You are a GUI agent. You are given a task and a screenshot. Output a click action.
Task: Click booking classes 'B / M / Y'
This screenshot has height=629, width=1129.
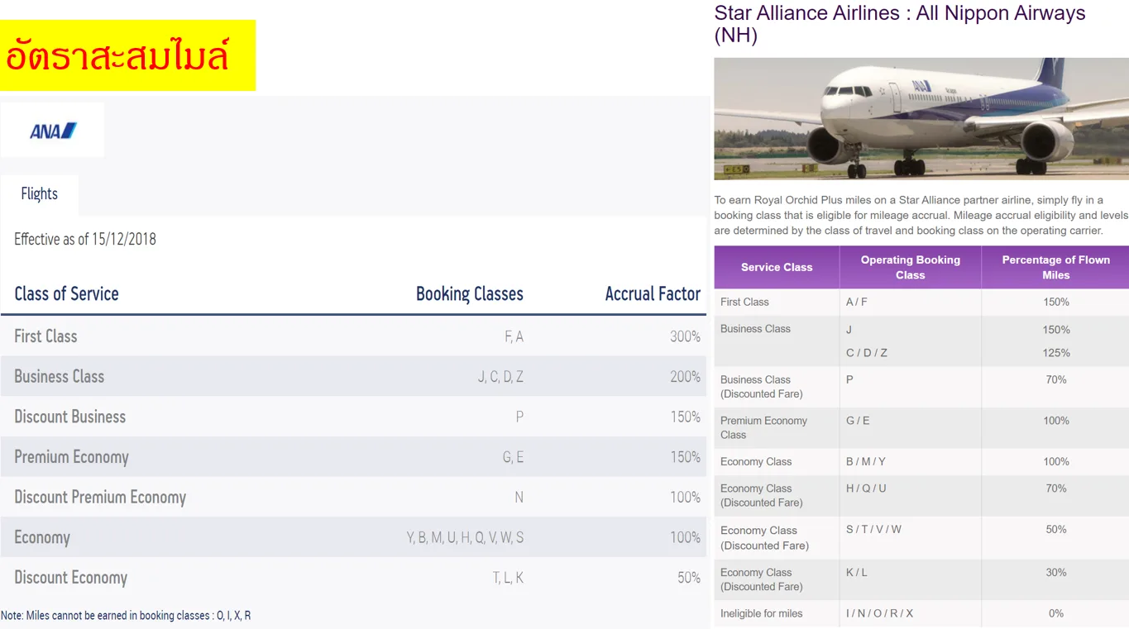866,462
